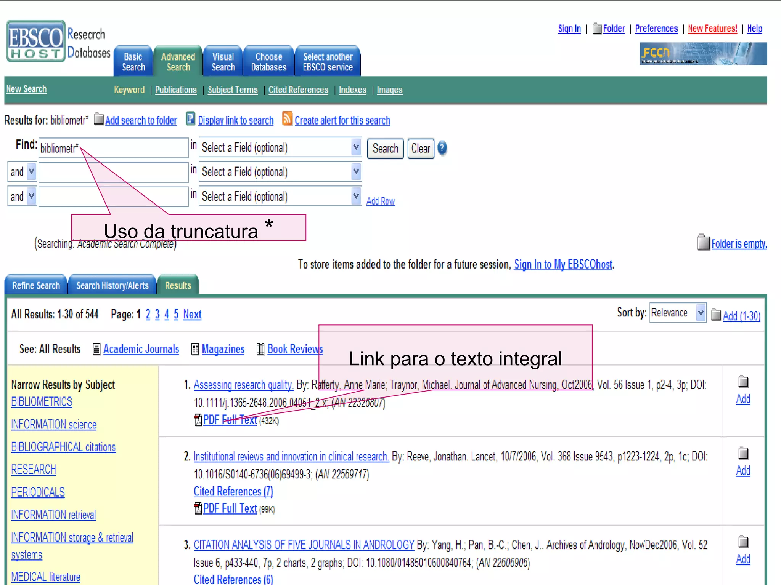Open the Help link
This screenshot has width=781, height=585.
tap(755, 29)
